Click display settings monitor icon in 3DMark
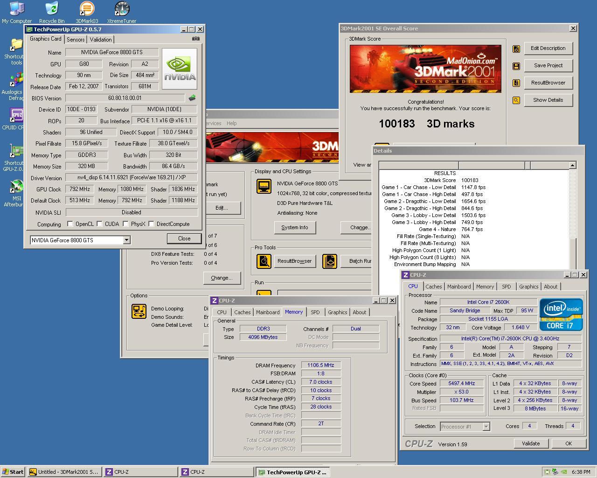 coord(264,186)
